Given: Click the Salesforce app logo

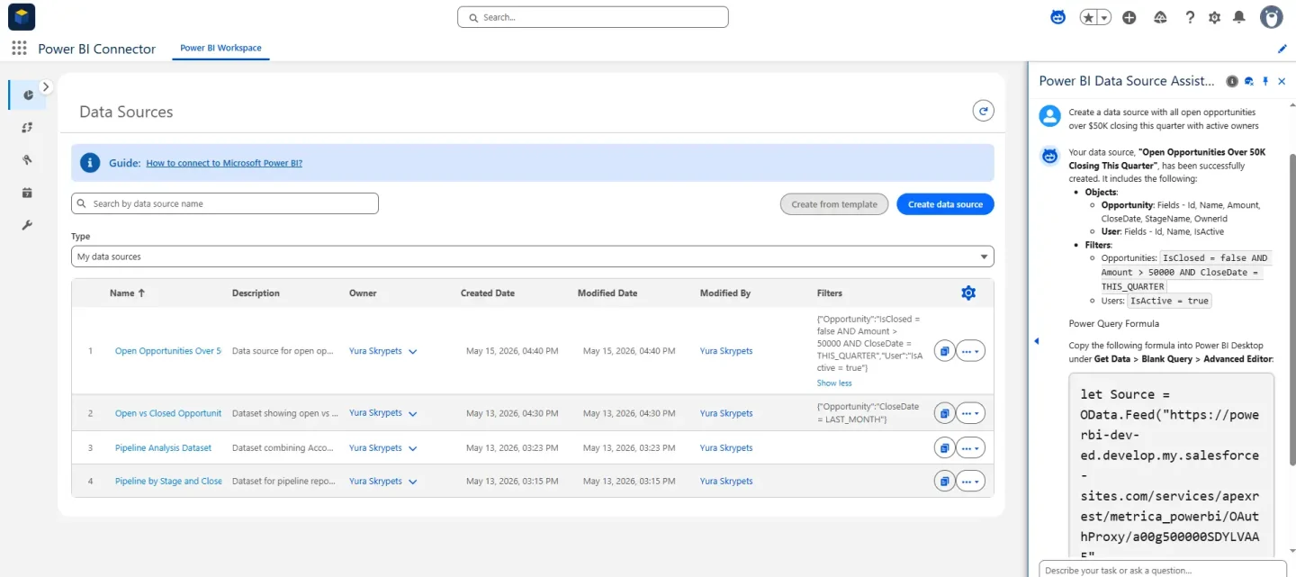Looking at the screenshot, I should tap(22, 16).
